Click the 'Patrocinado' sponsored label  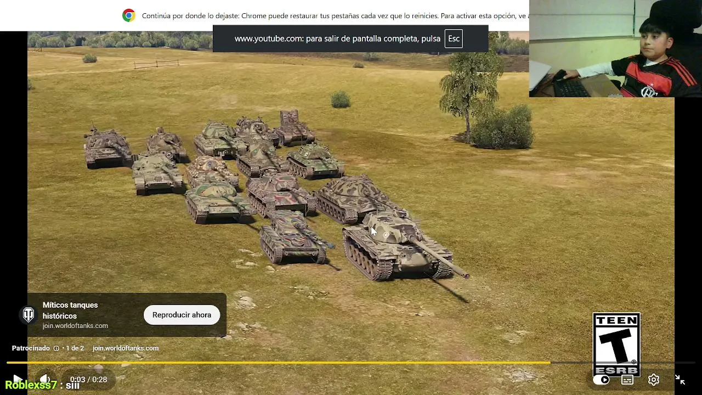pos(31,348)
